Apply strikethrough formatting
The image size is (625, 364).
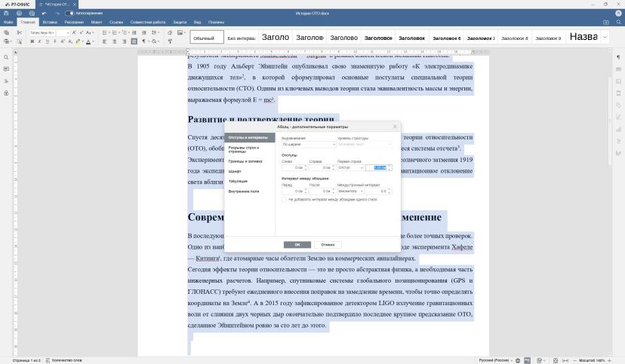(x=54, y=41)
